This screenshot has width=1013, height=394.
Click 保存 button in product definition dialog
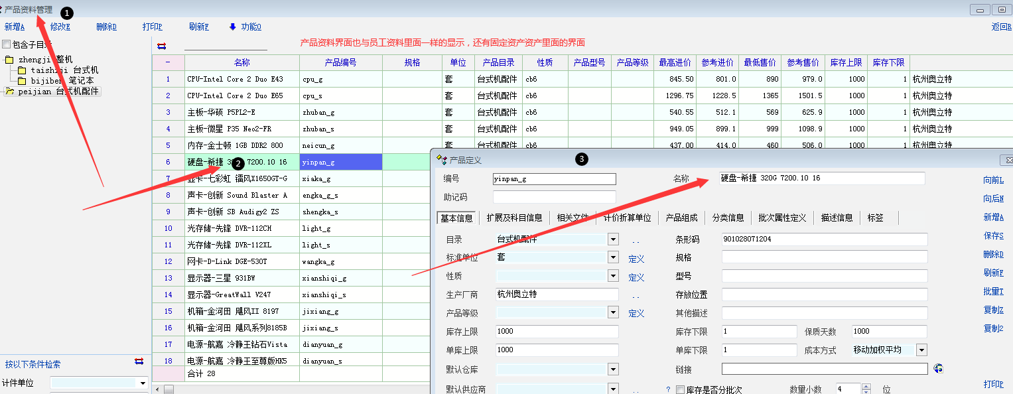993,235
